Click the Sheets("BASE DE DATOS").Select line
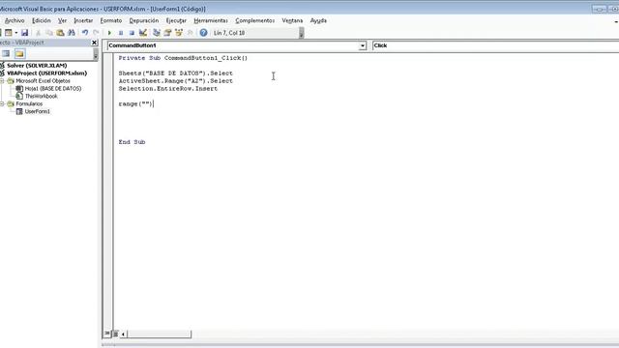This screenshot has width=619, height=348. [x=176, y=73]
